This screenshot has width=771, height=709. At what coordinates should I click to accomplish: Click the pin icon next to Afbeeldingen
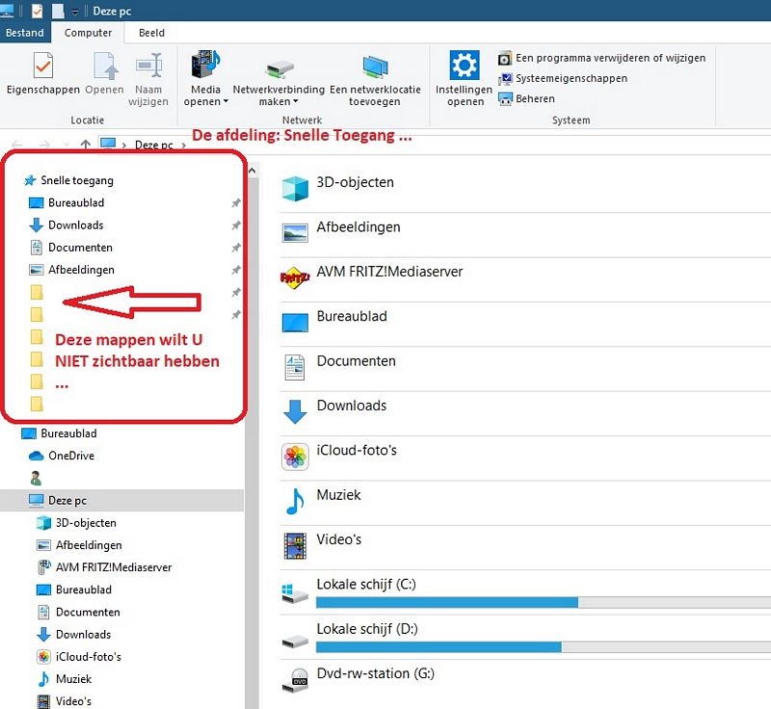236,270
